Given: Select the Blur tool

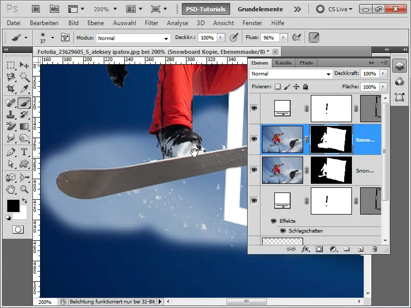Looking at the screenshot, I should [x=11, y=138].
